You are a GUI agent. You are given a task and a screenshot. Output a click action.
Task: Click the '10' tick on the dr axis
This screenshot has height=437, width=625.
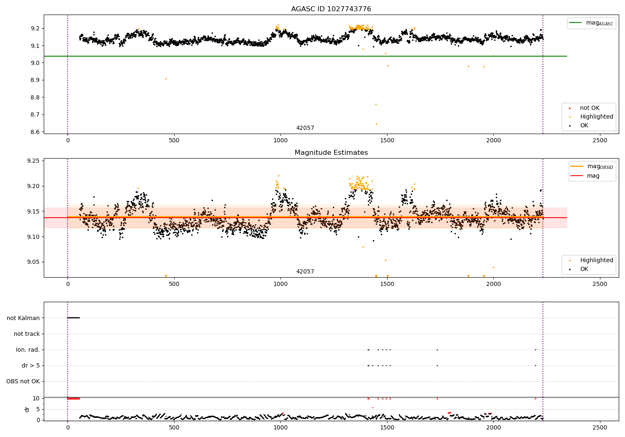pos(36,399)
